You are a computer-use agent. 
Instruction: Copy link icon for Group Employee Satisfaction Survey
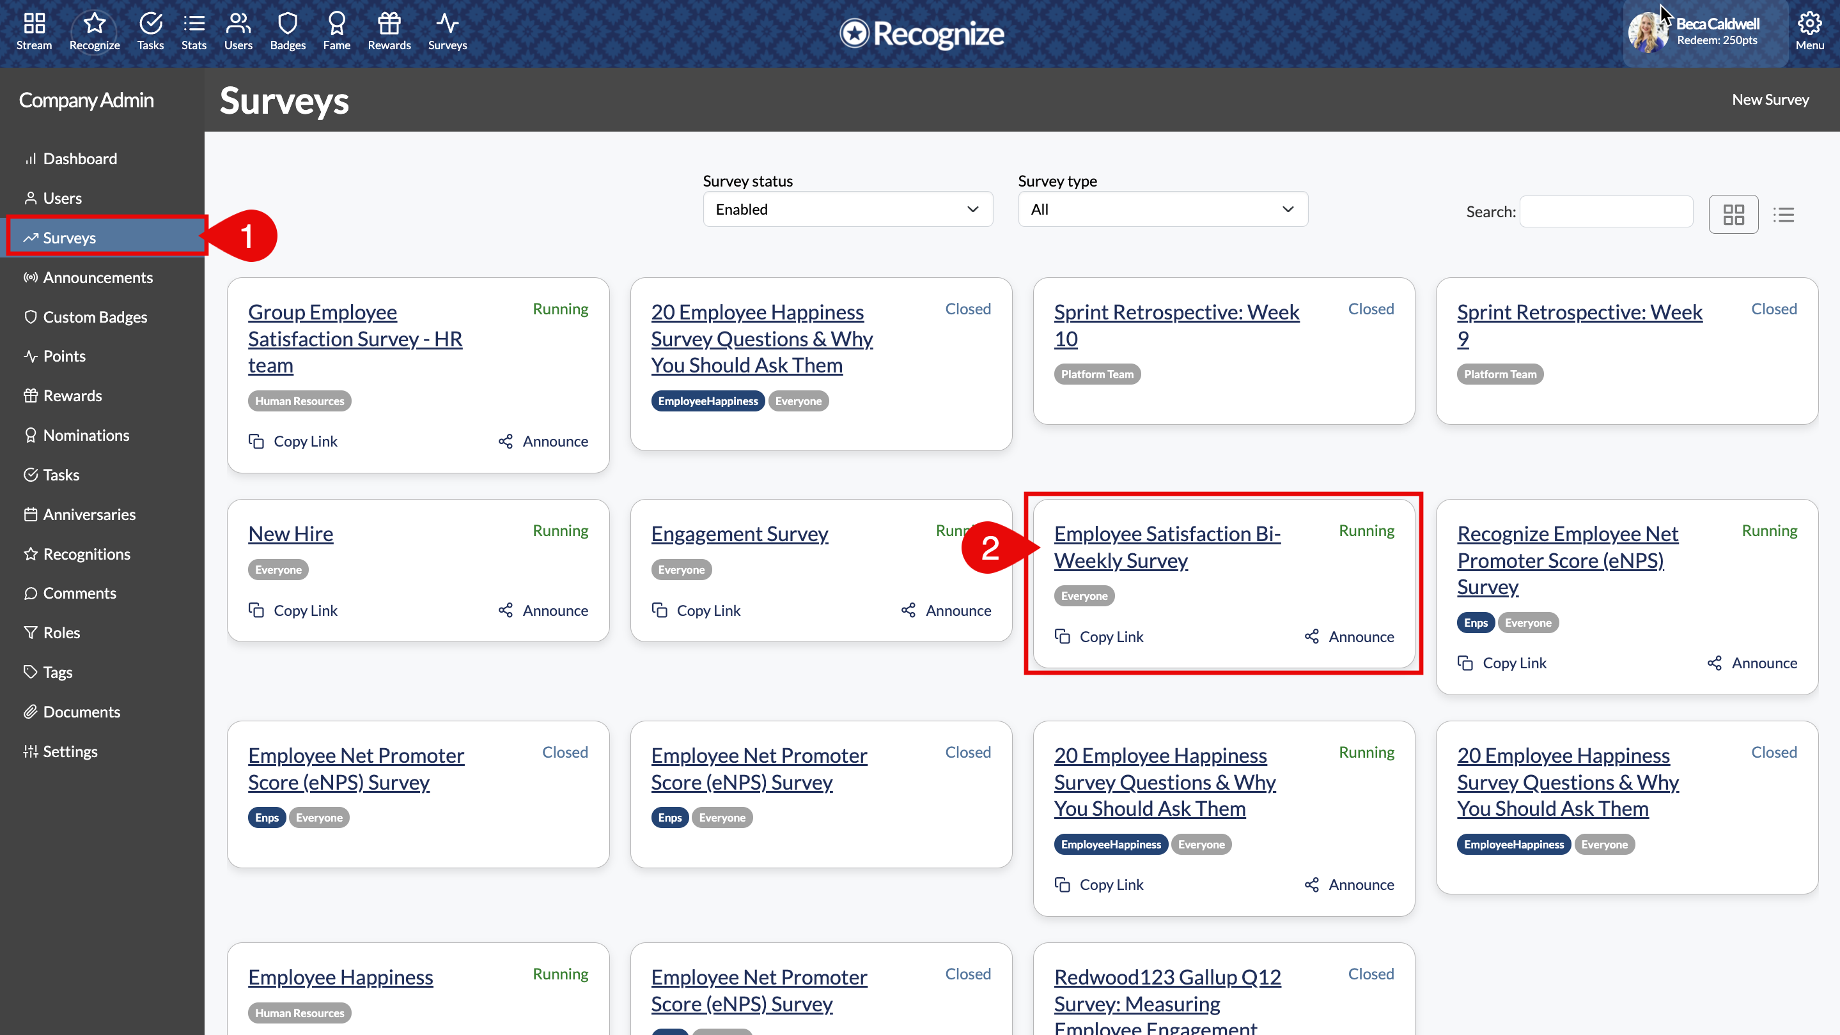pyautogui.click(x=256, y=441)
